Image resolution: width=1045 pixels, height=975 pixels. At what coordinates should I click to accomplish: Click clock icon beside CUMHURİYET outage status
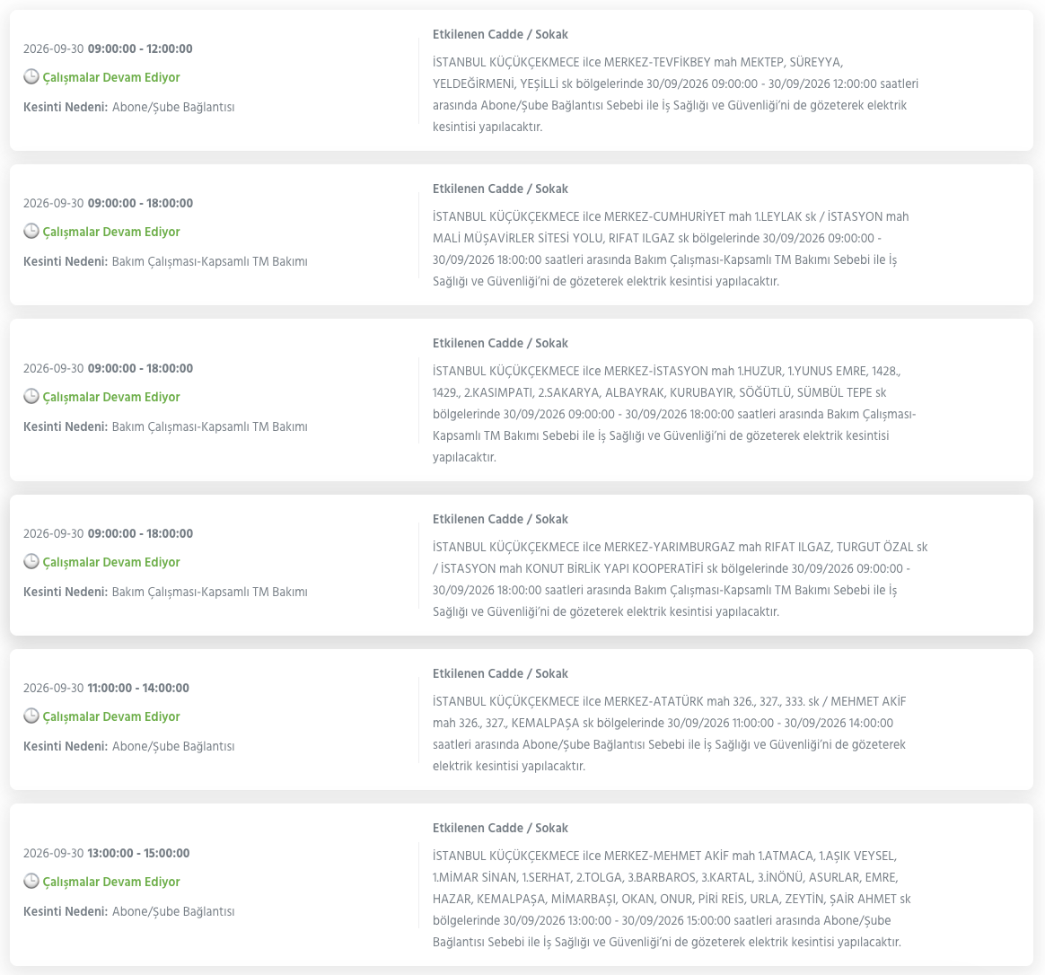[x=31, y=232]
